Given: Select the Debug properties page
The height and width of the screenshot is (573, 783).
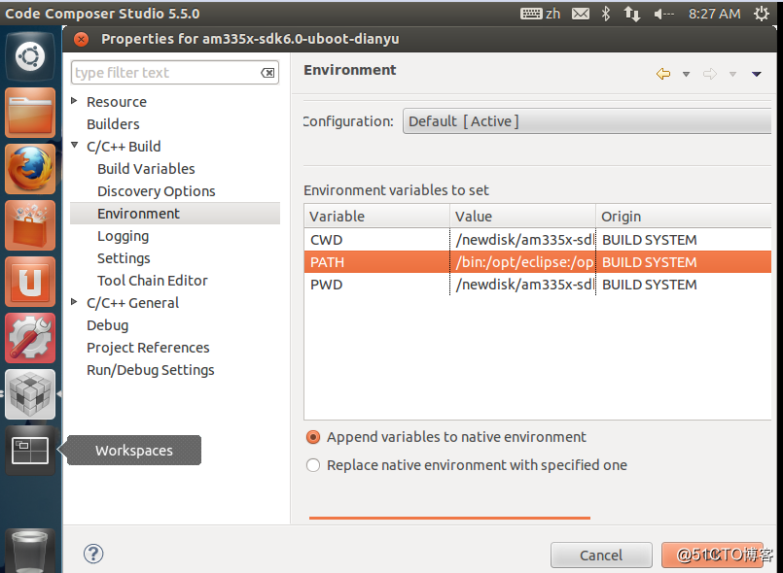Looking at the screenshot, I should [x=107, y=325].
